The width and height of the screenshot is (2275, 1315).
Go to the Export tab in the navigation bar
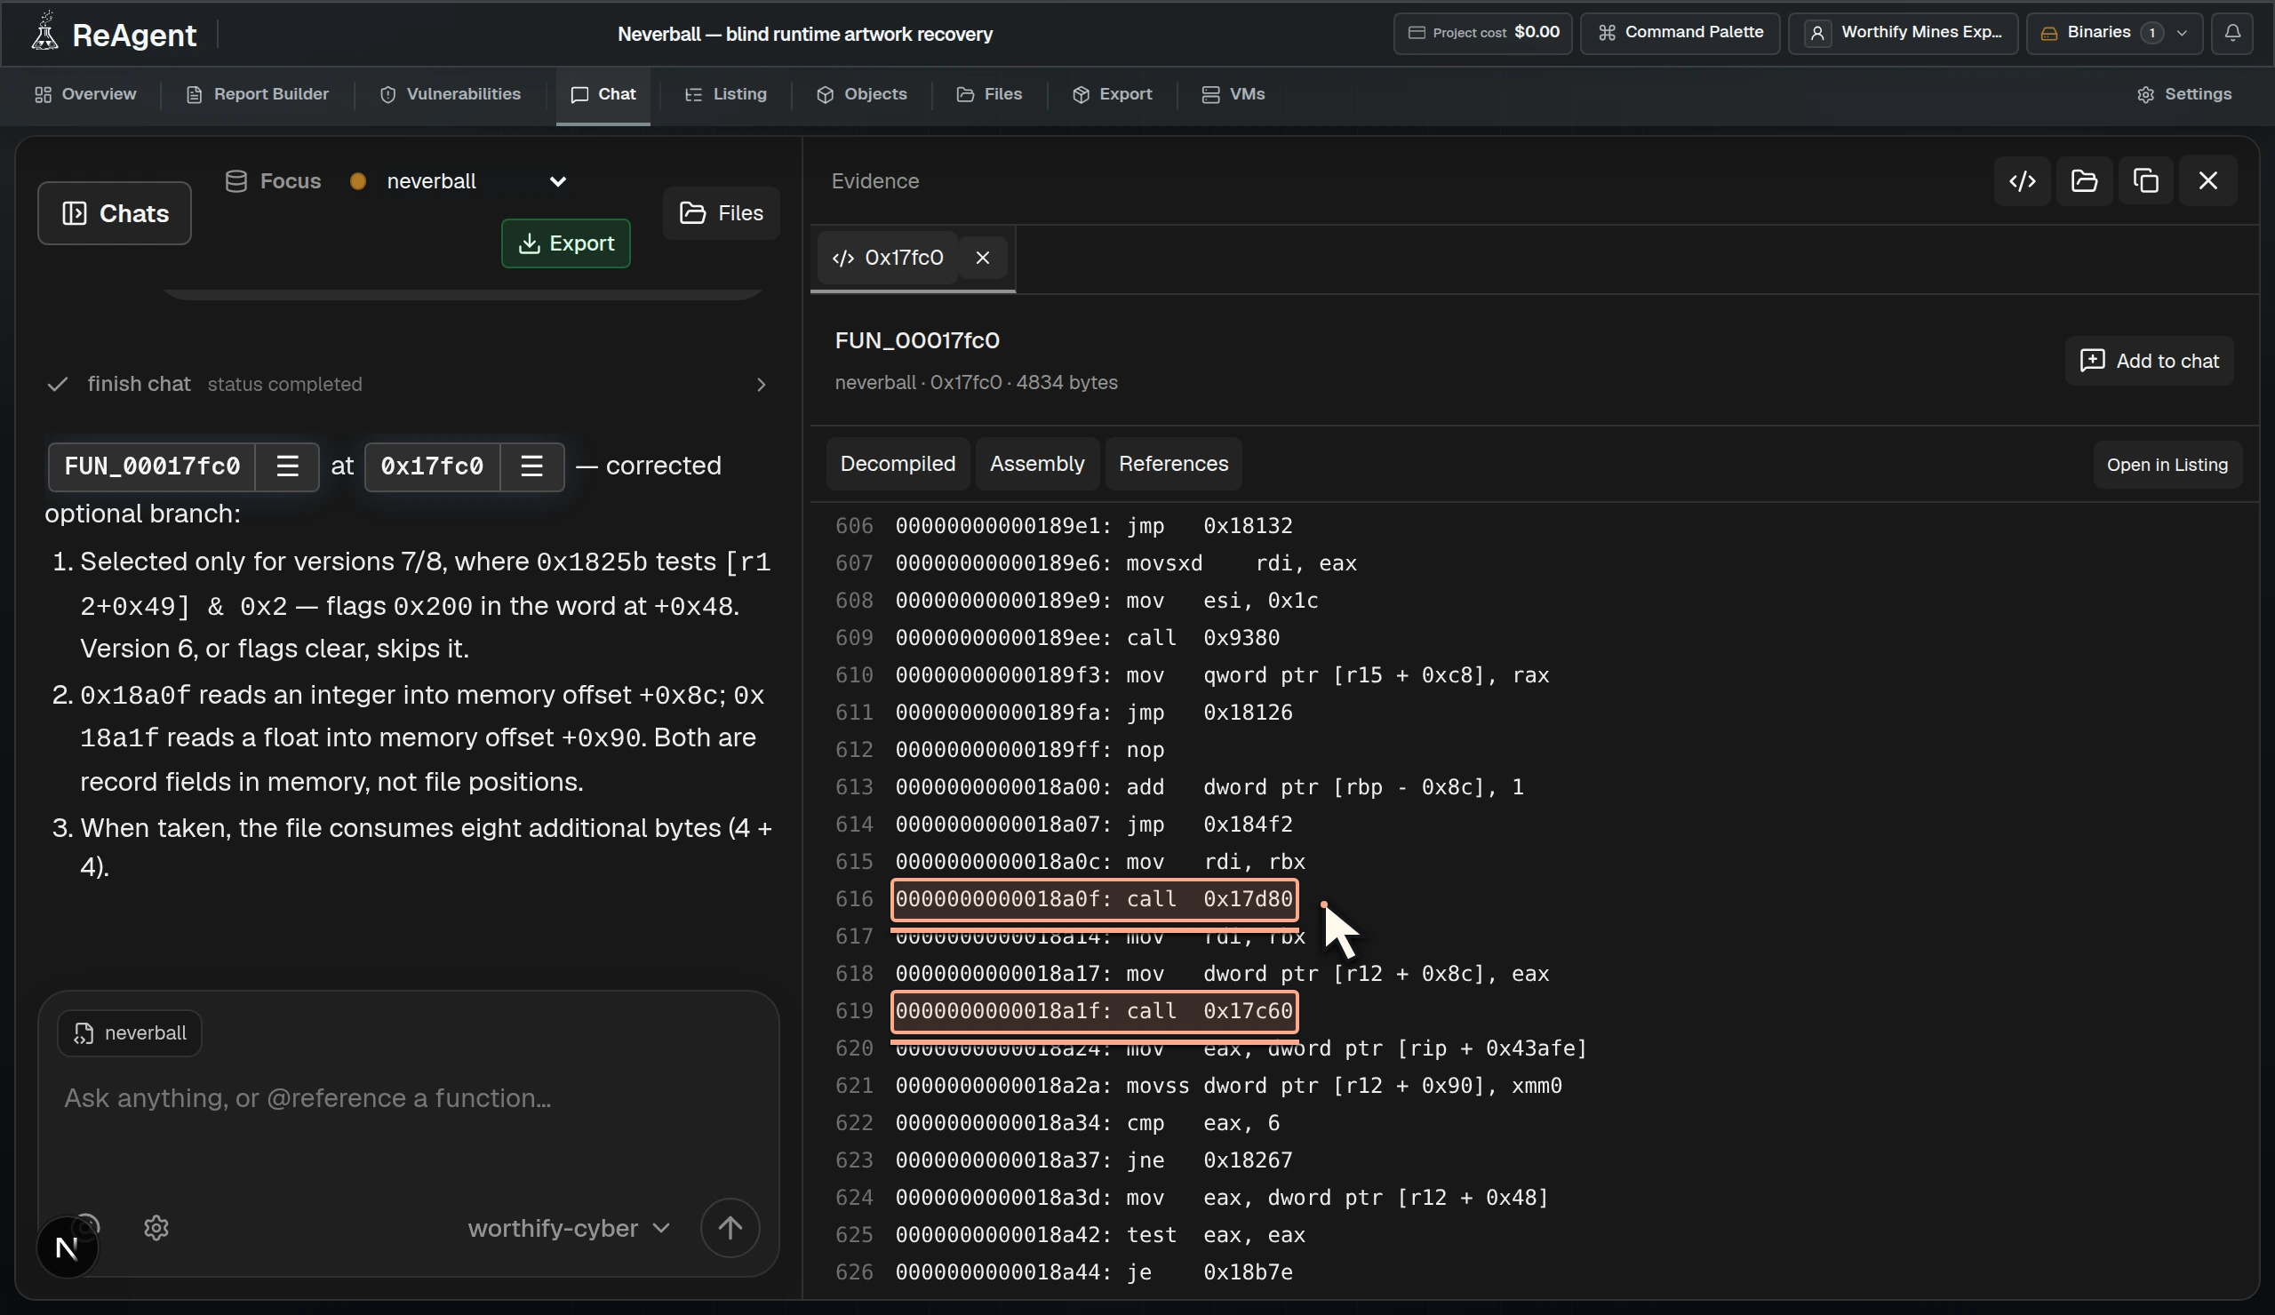(x=1113, y=94)
